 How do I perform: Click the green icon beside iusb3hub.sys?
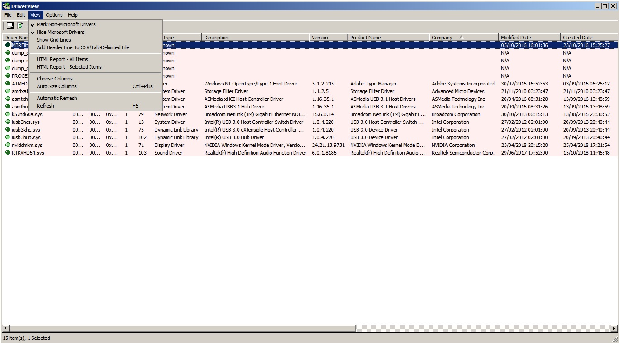coord(8,137)
